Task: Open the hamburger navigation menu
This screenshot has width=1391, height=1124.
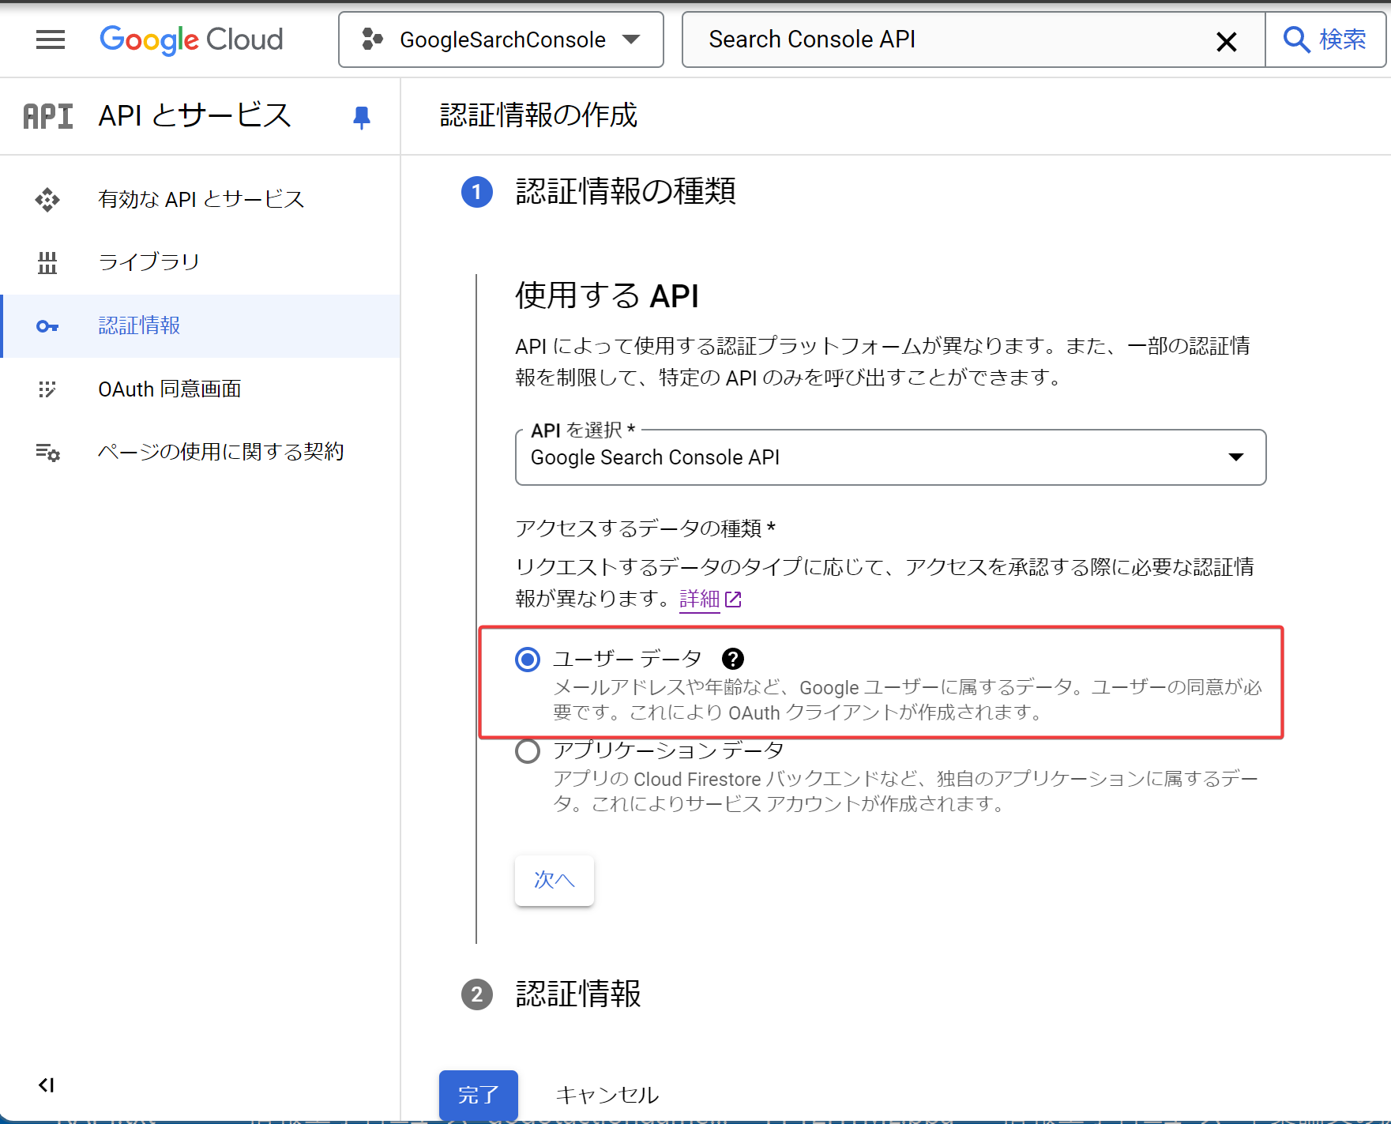Action: coord(51,39)
